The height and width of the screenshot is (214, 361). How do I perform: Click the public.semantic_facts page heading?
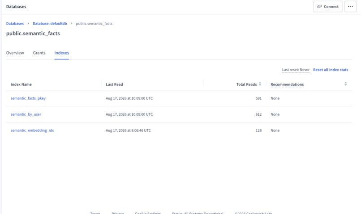(x=33, y=34)
